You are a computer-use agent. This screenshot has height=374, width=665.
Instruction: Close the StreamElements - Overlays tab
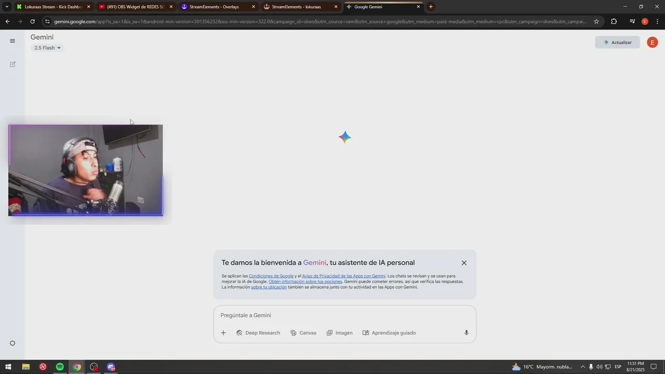[254, 7]
